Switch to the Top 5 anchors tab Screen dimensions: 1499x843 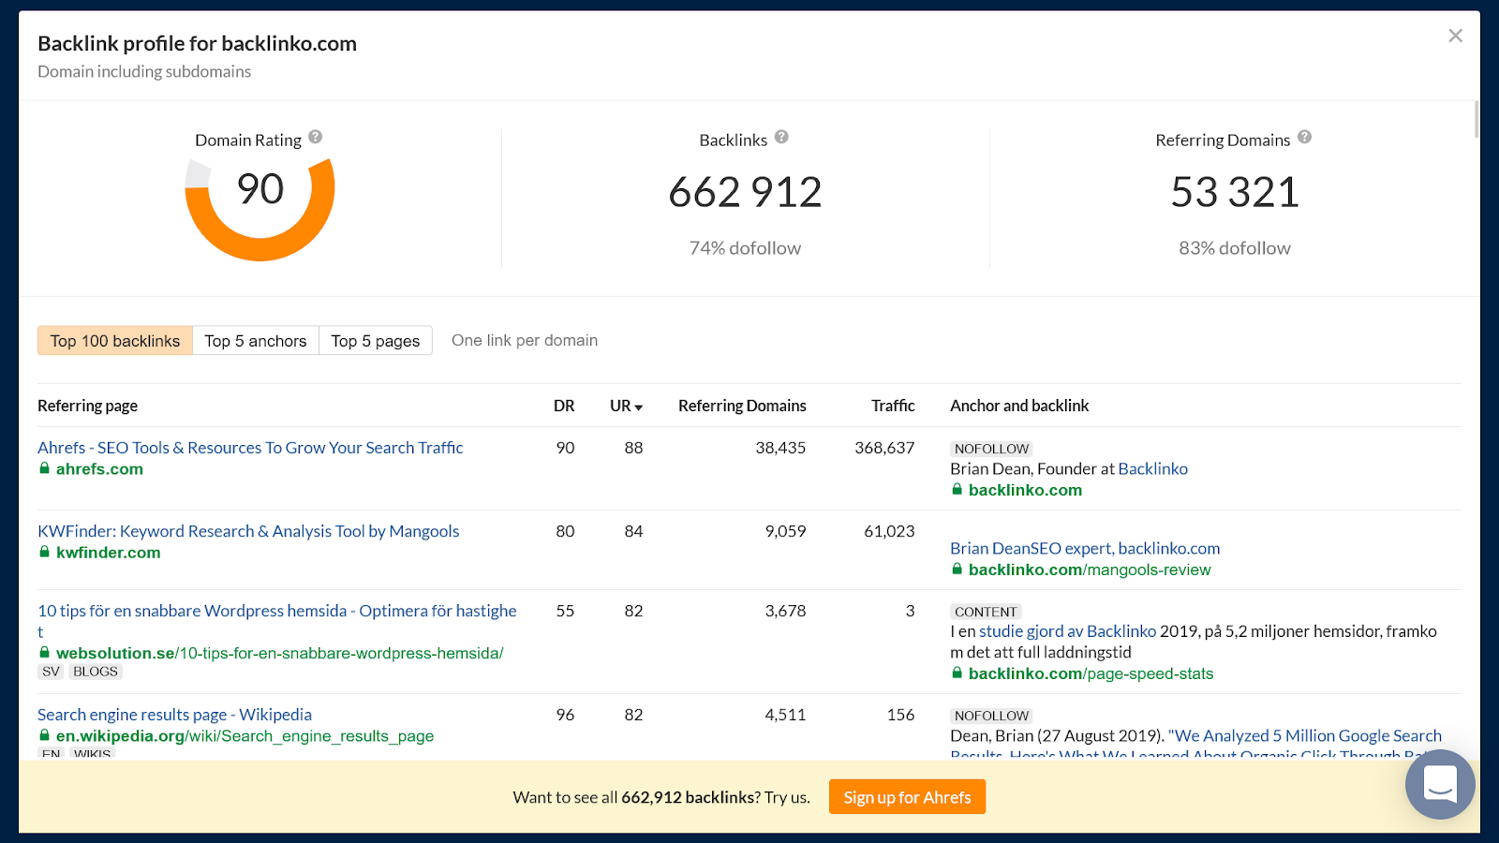point(256,341)
